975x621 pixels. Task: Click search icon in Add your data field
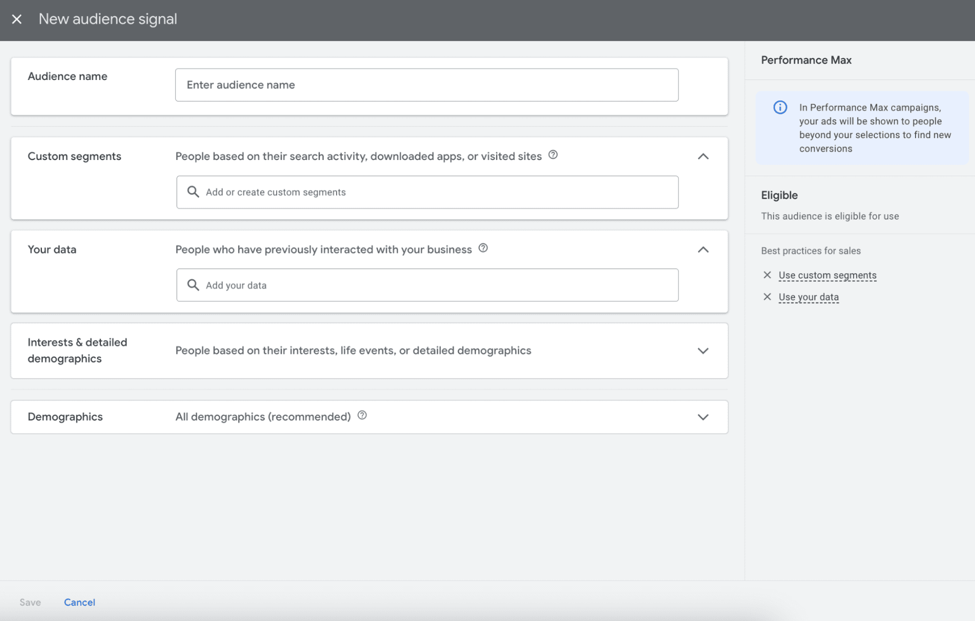point(193,285)
